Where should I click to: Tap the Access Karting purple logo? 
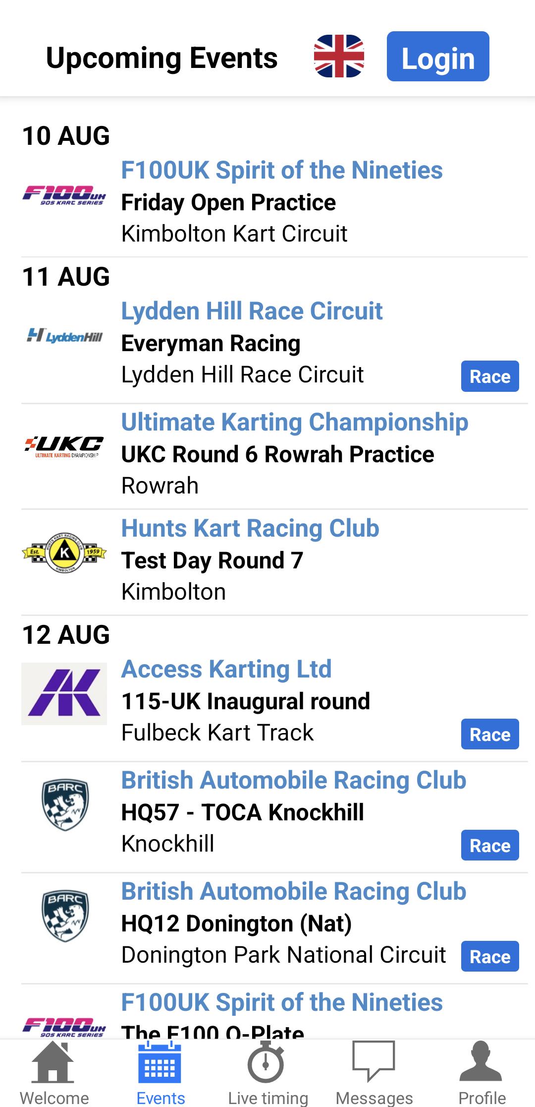pos(64,693)
